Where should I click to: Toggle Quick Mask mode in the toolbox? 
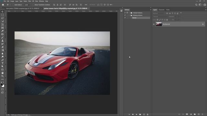[x=2, y=89]
